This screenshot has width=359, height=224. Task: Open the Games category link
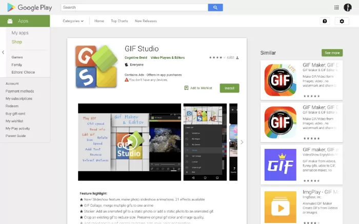17,57
